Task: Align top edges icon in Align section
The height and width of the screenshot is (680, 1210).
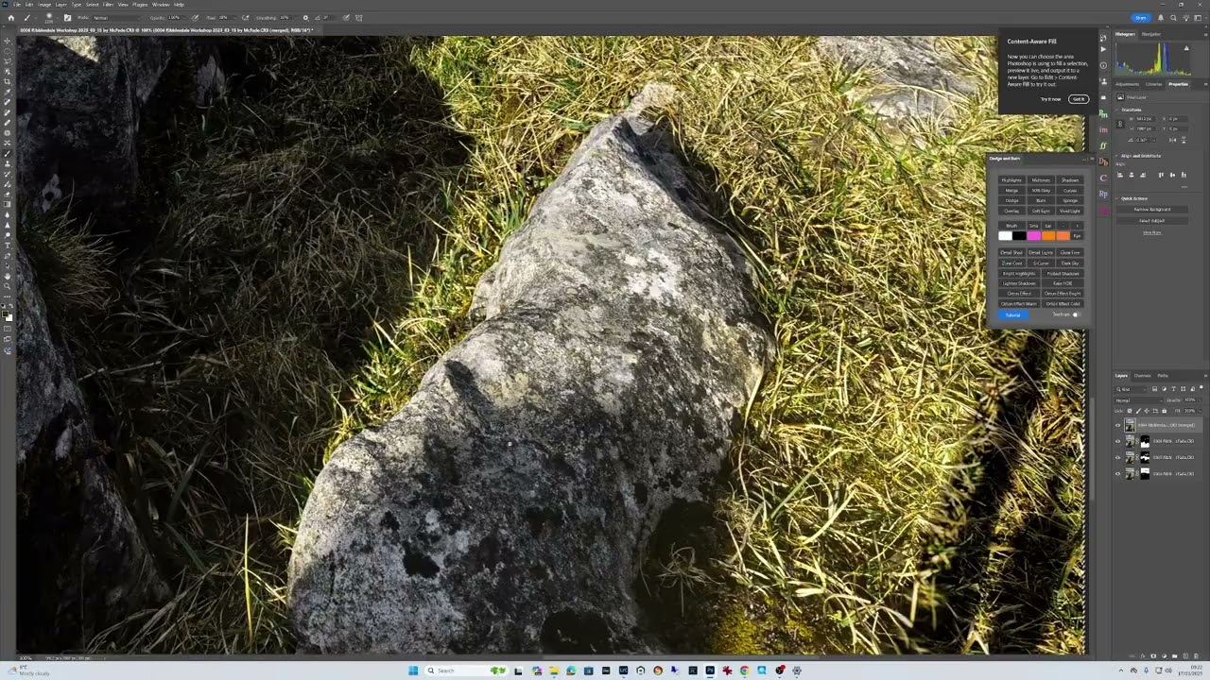Action: (1161, 175)
